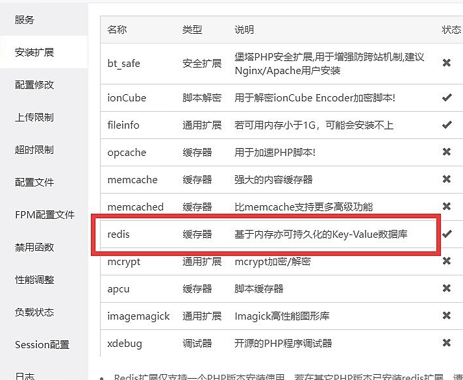Open FPM配置文件 sidebar item

tap(45, 214)
